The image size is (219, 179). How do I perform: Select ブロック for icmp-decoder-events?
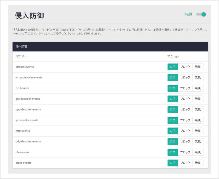185,77
